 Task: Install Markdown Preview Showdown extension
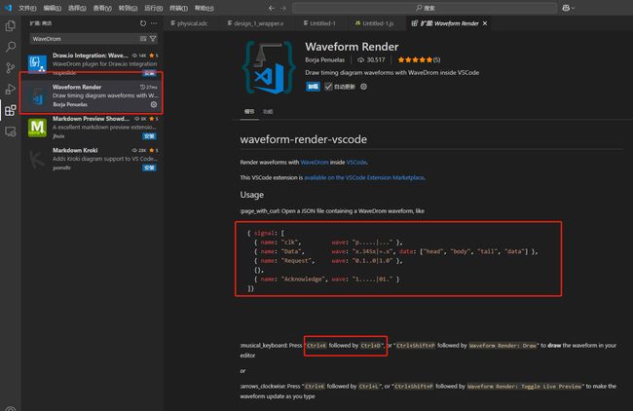149,136
